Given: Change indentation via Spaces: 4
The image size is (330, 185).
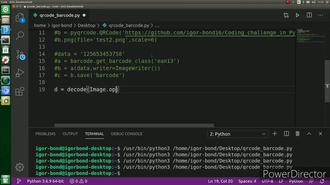Looking at the screenshot, I should [247, 181].
